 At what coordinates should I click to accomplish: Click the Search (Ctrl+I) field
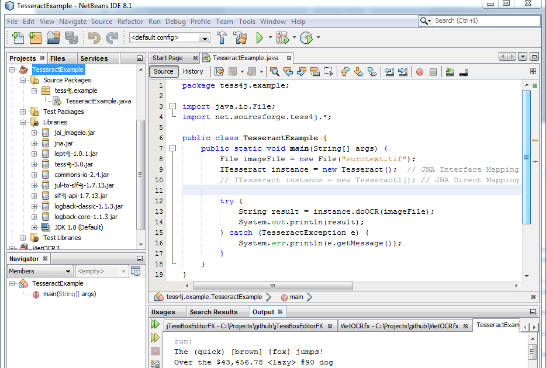click(x=486, y=21)
